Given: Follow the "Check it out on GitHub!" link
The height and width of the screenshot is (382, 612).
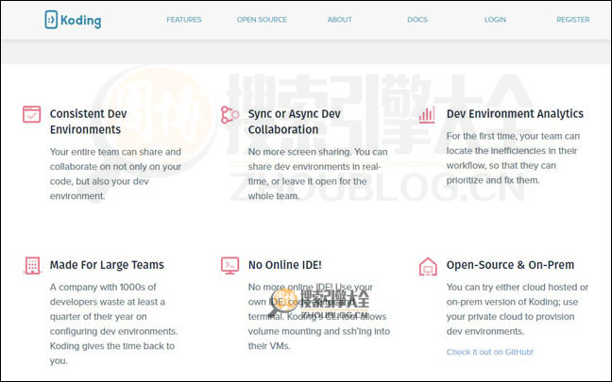Looking at the screenshot, I should coord(490,352).
